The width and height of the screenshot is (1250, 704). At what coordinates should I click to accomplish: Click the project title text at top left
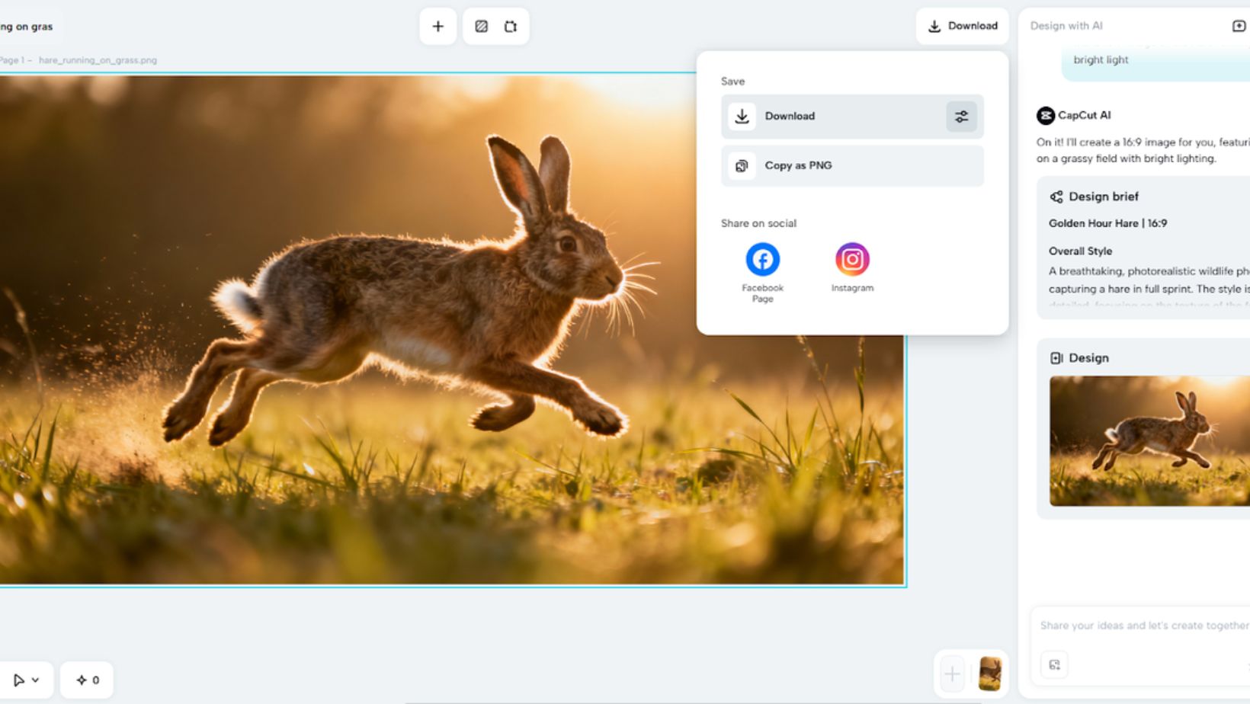[x=27, y=27]
